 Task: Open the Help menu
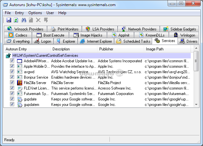62,13
